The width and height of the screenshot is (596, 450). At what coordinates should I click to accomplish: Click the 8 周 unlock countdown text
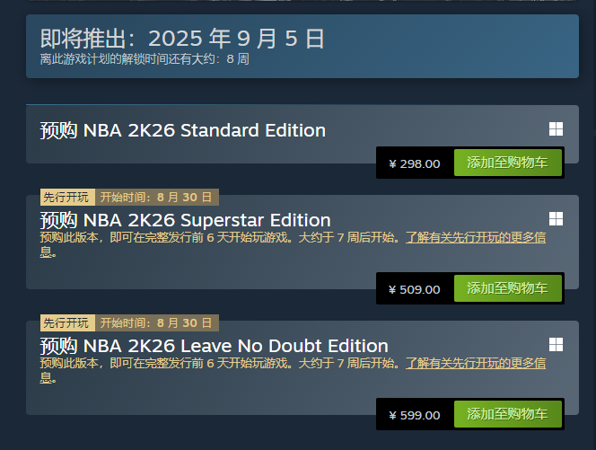point(238,59)
